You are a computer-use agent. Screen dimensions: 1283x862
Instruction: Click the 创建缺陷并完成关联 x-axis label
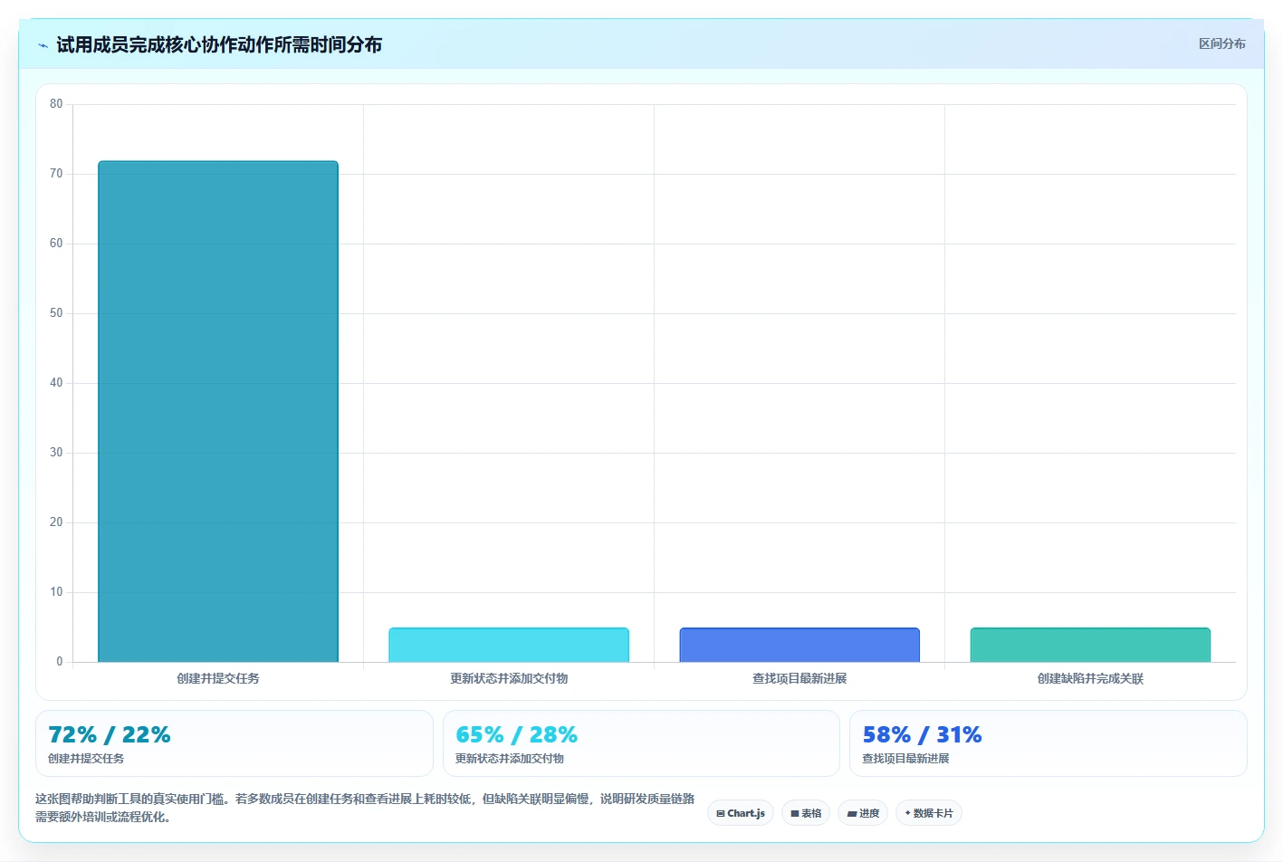point(1090,678)
